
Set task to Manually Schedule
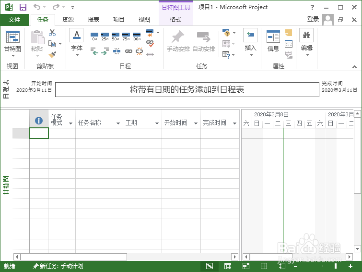click(178, 41)
